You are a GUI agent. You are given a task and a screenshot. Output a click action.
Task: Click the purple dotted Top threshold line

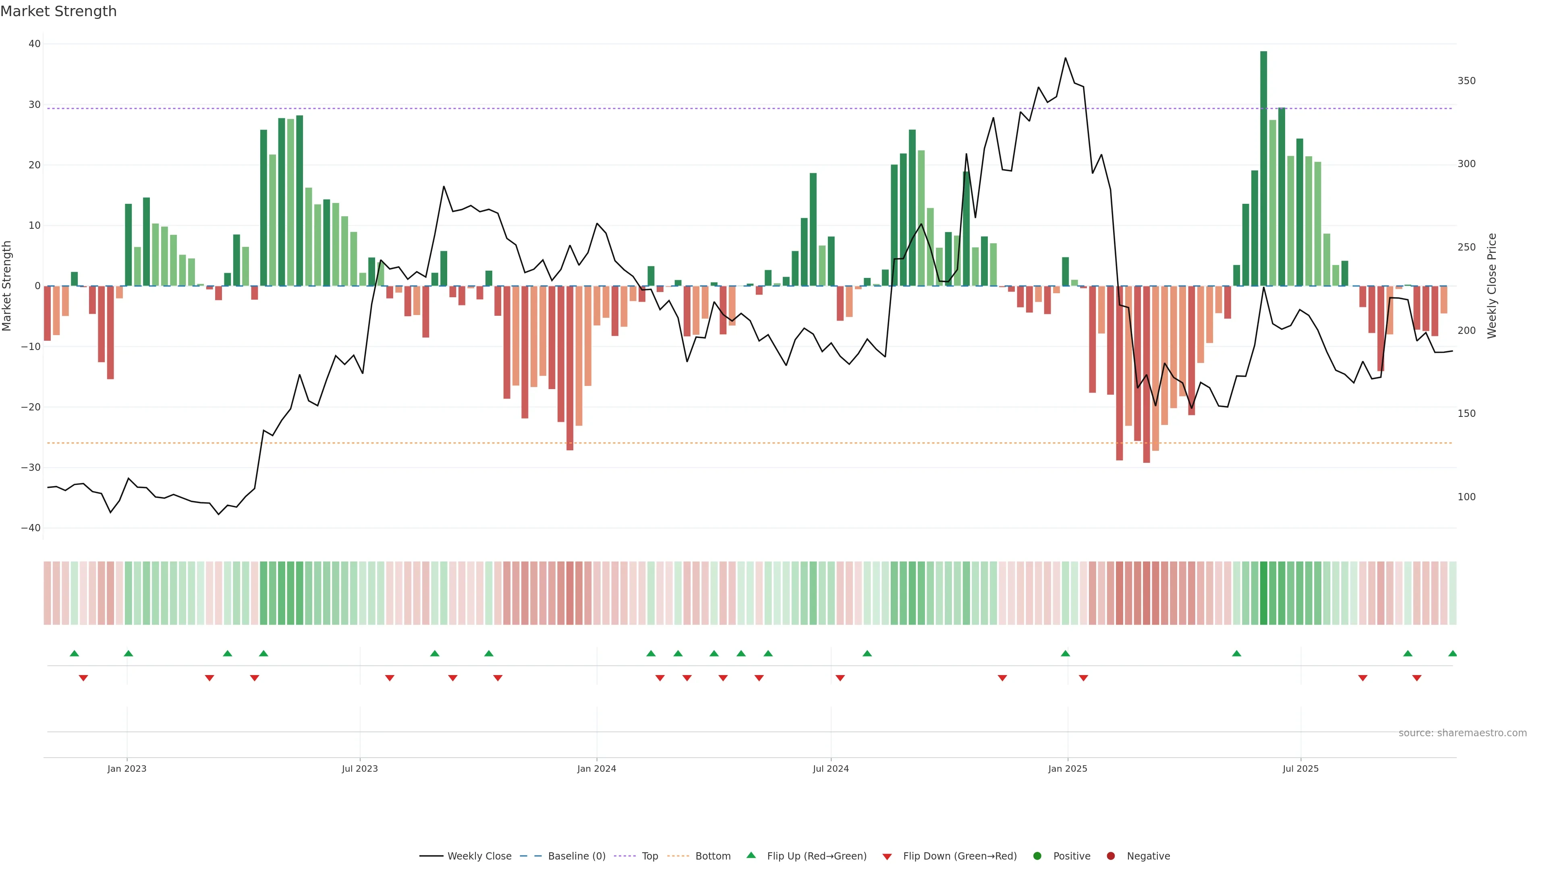[x=601, y=109]
